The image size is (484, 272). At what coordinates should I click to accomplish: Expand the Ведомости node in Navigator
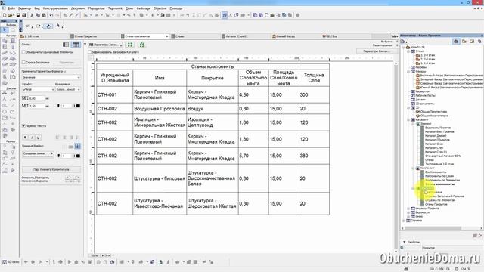[408, 212]
